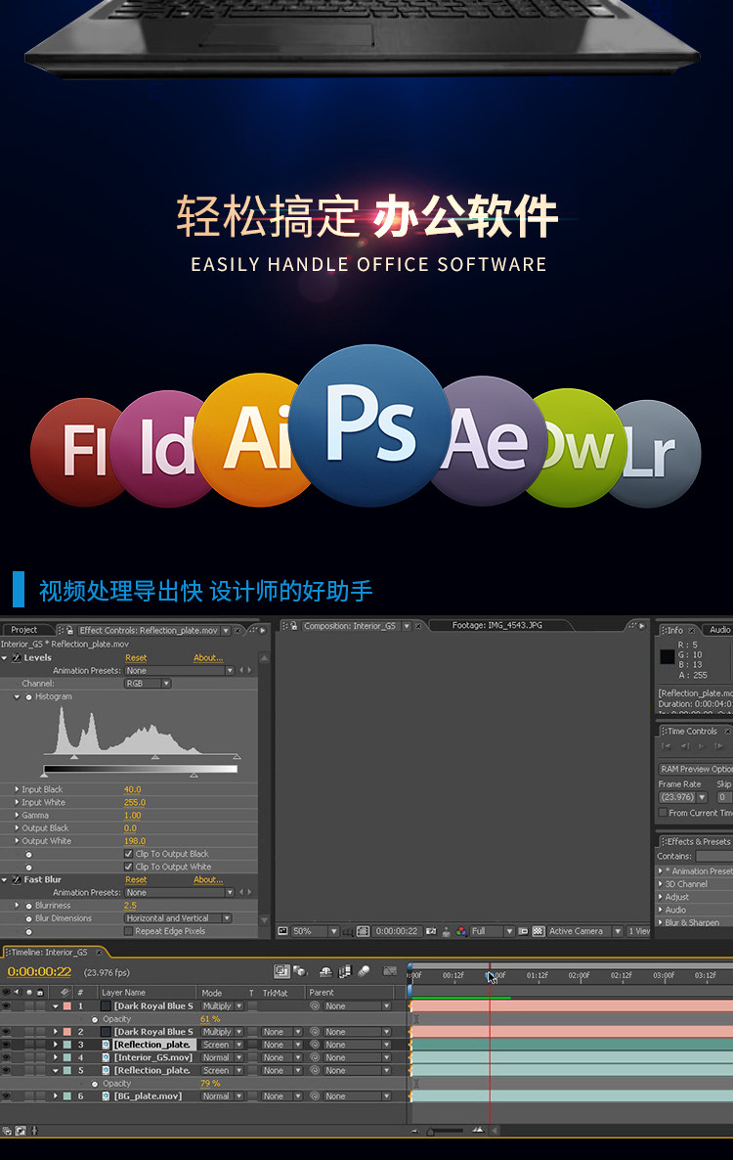The width and height of the screenshot is (733, 1160).
Task: Check the From Current Time box
Action: coord(663,813)
